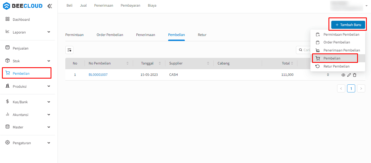371x163 pixels.
Task: Go to previous page arrow
Action: click(x=341, y=89)
